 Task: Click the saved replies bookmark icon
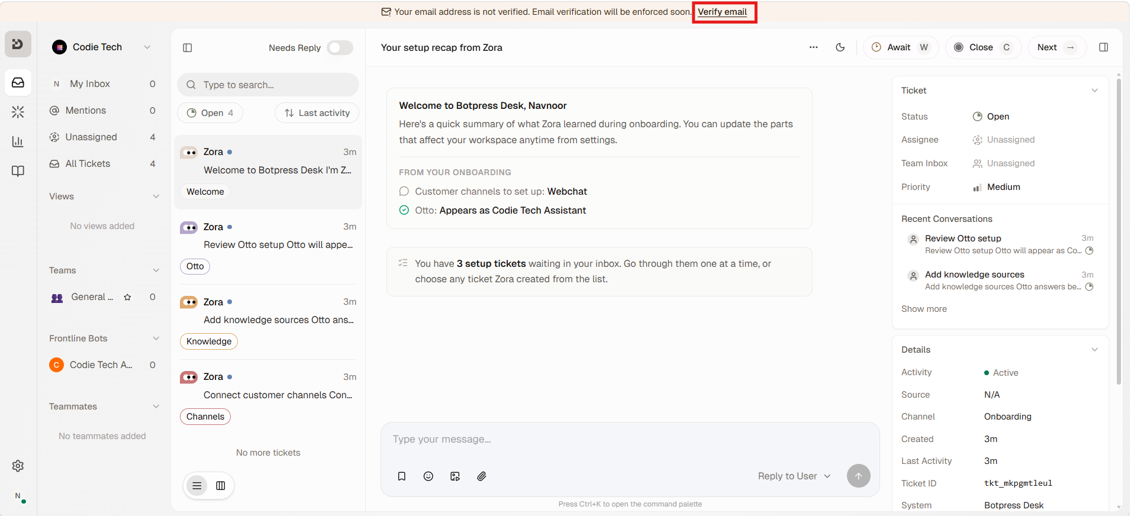(402, 476)
